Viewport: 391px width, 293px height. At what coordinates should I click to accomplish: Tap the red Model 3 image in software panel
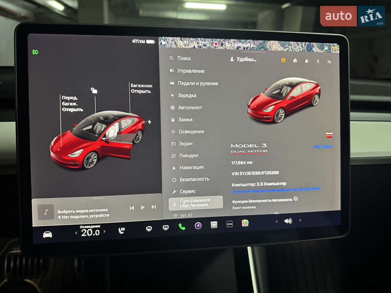click(284, 100)
